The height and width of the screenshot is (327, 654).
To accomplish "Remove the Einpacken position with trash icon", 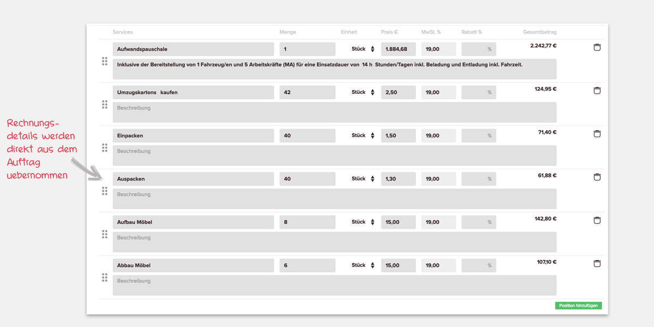I will (597, 134).
